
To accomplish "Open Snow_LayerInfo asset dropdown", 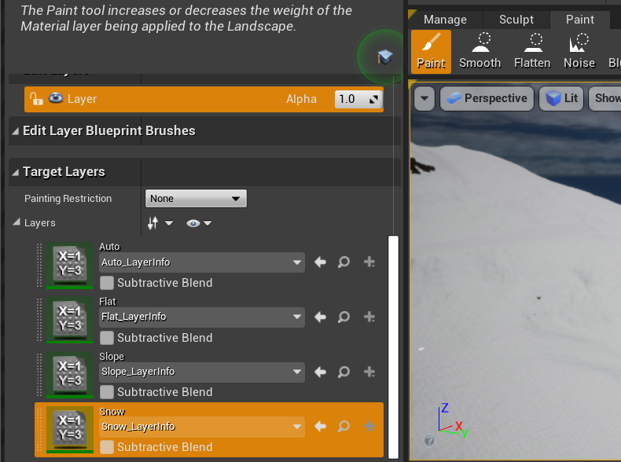I will tap(201, 427).
